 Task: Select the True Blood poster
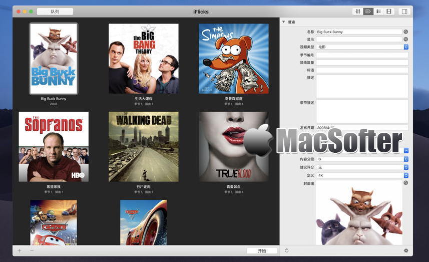pyautogui.click(x=234, y=147)
